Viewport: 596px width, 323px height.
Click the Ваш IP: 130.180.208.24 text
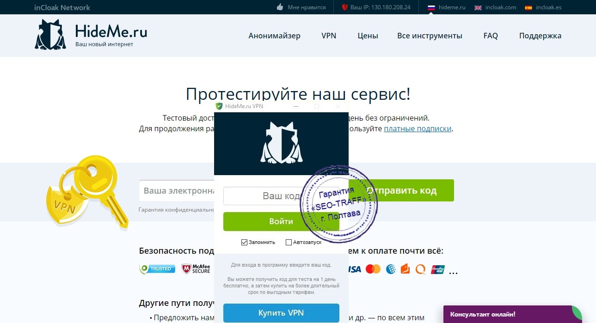coord(381,7)
